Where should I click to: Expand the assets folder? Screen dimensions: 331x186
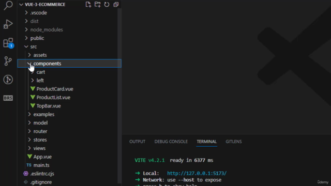29,55
